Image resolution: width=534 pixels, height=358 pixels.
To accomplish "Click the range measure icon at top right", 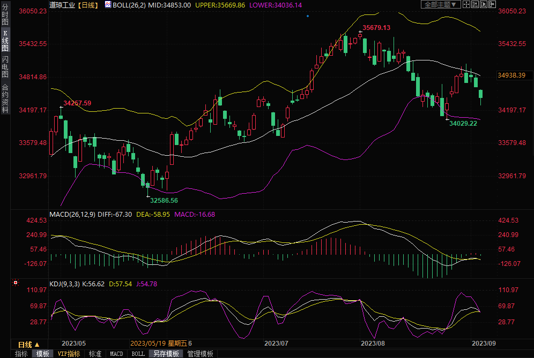I will tap(474, 4).
